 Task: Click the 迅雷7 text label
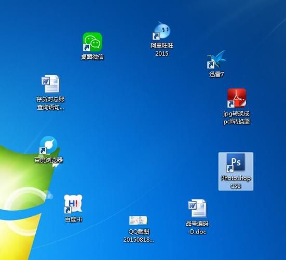(216, 74)
